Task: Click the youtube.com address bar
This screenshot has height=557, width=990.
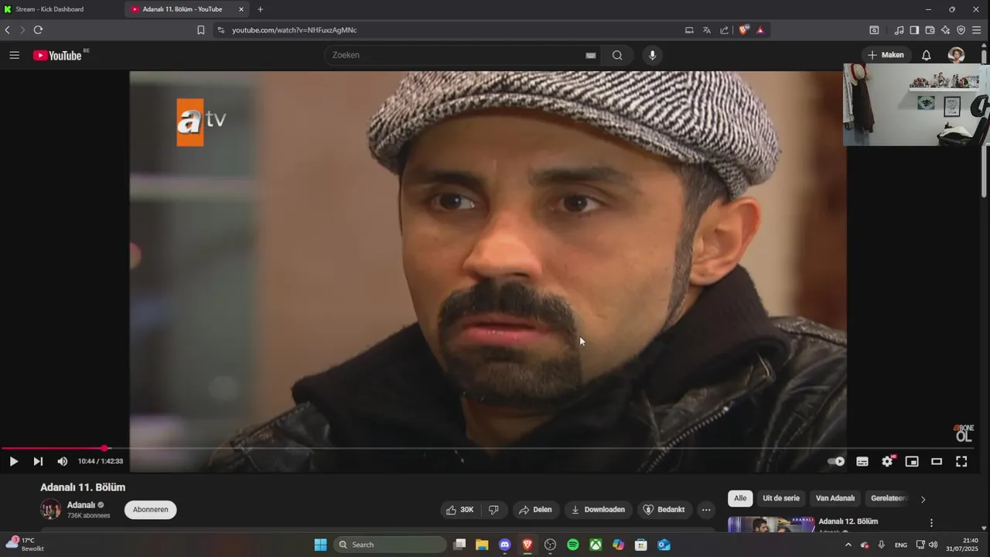Action: pyautogui.click(x=449, y=30)
